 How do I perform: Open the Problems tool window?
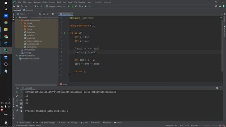(95, 123)
